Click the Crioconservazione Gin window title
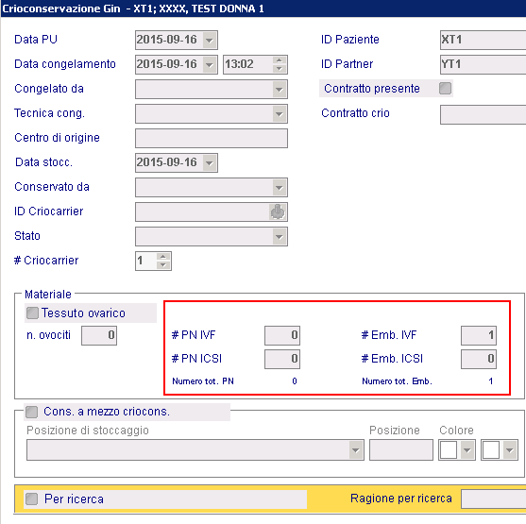 click(133, 8)
